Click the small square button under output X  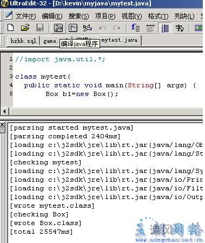pos(2,130)
